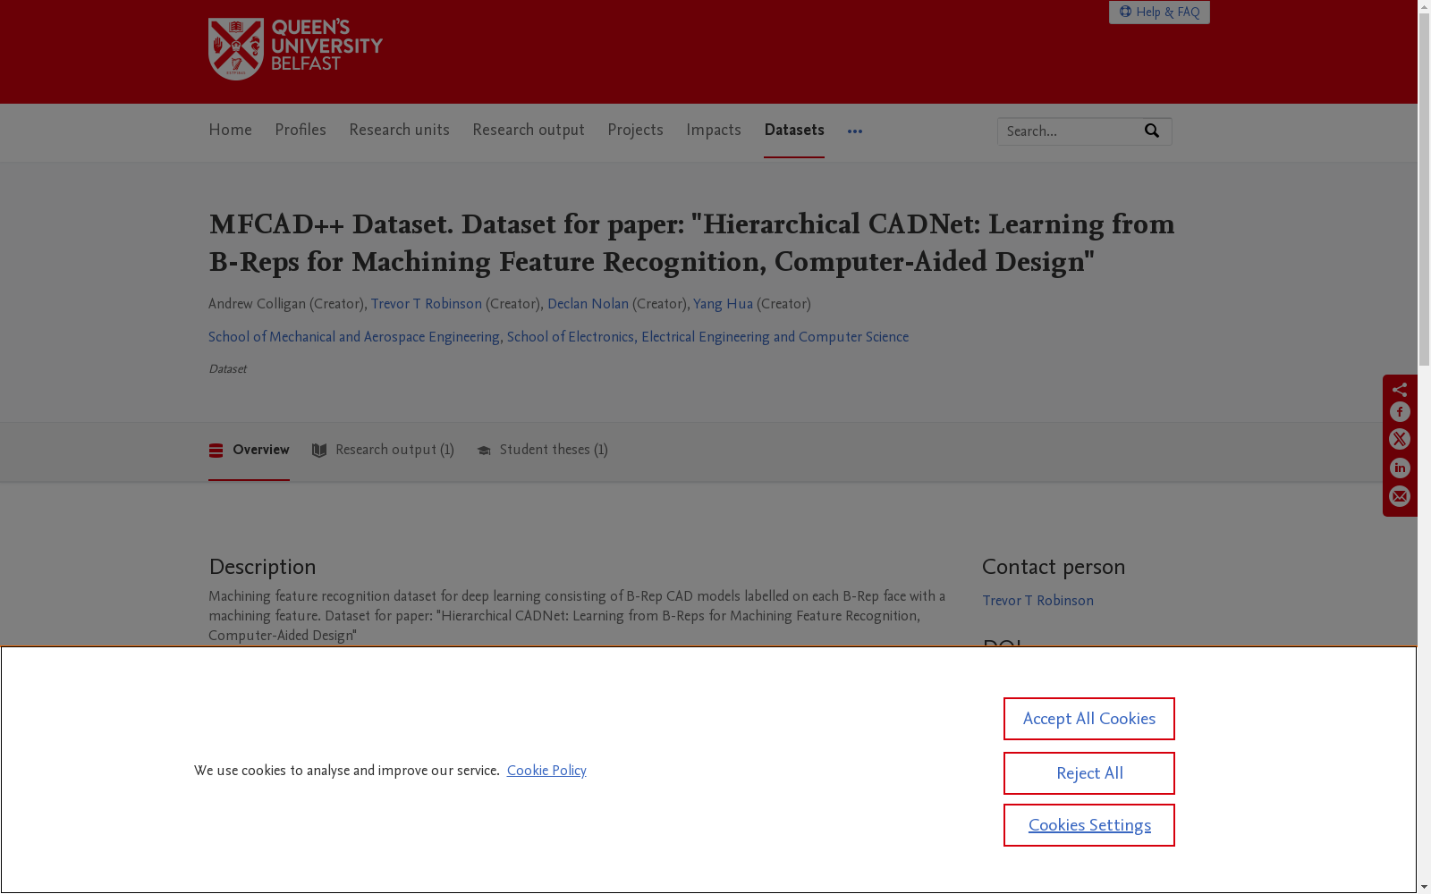Navigate to Impacts
This screenshot has height=894, width=1431.
tap(714, 131)
